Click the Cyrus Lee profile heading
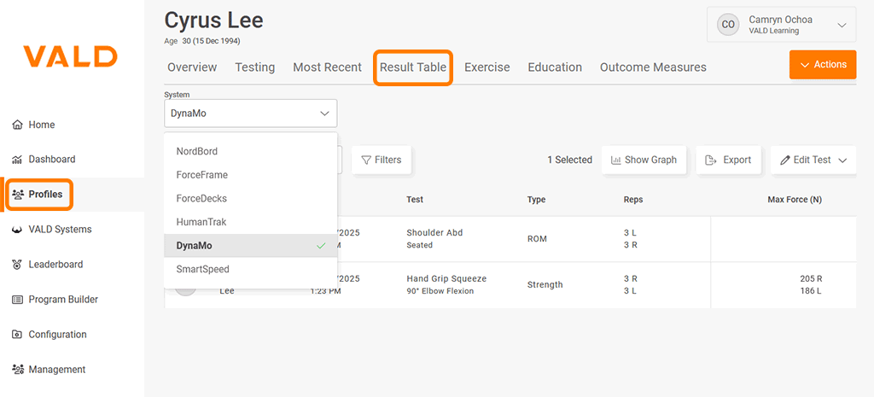 click(213, 20)
